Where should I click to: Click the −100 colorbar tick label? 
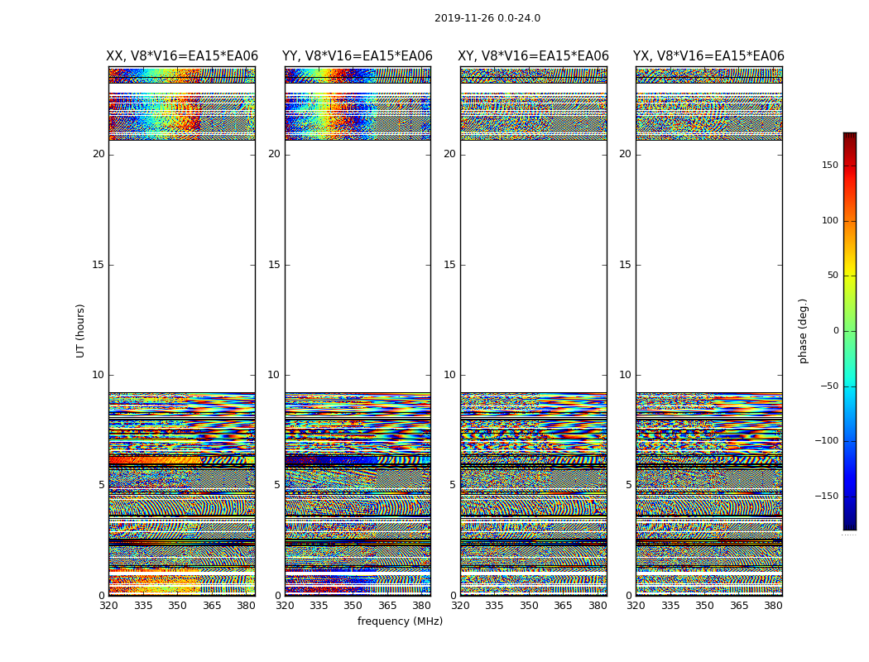(x=825, y=441)
